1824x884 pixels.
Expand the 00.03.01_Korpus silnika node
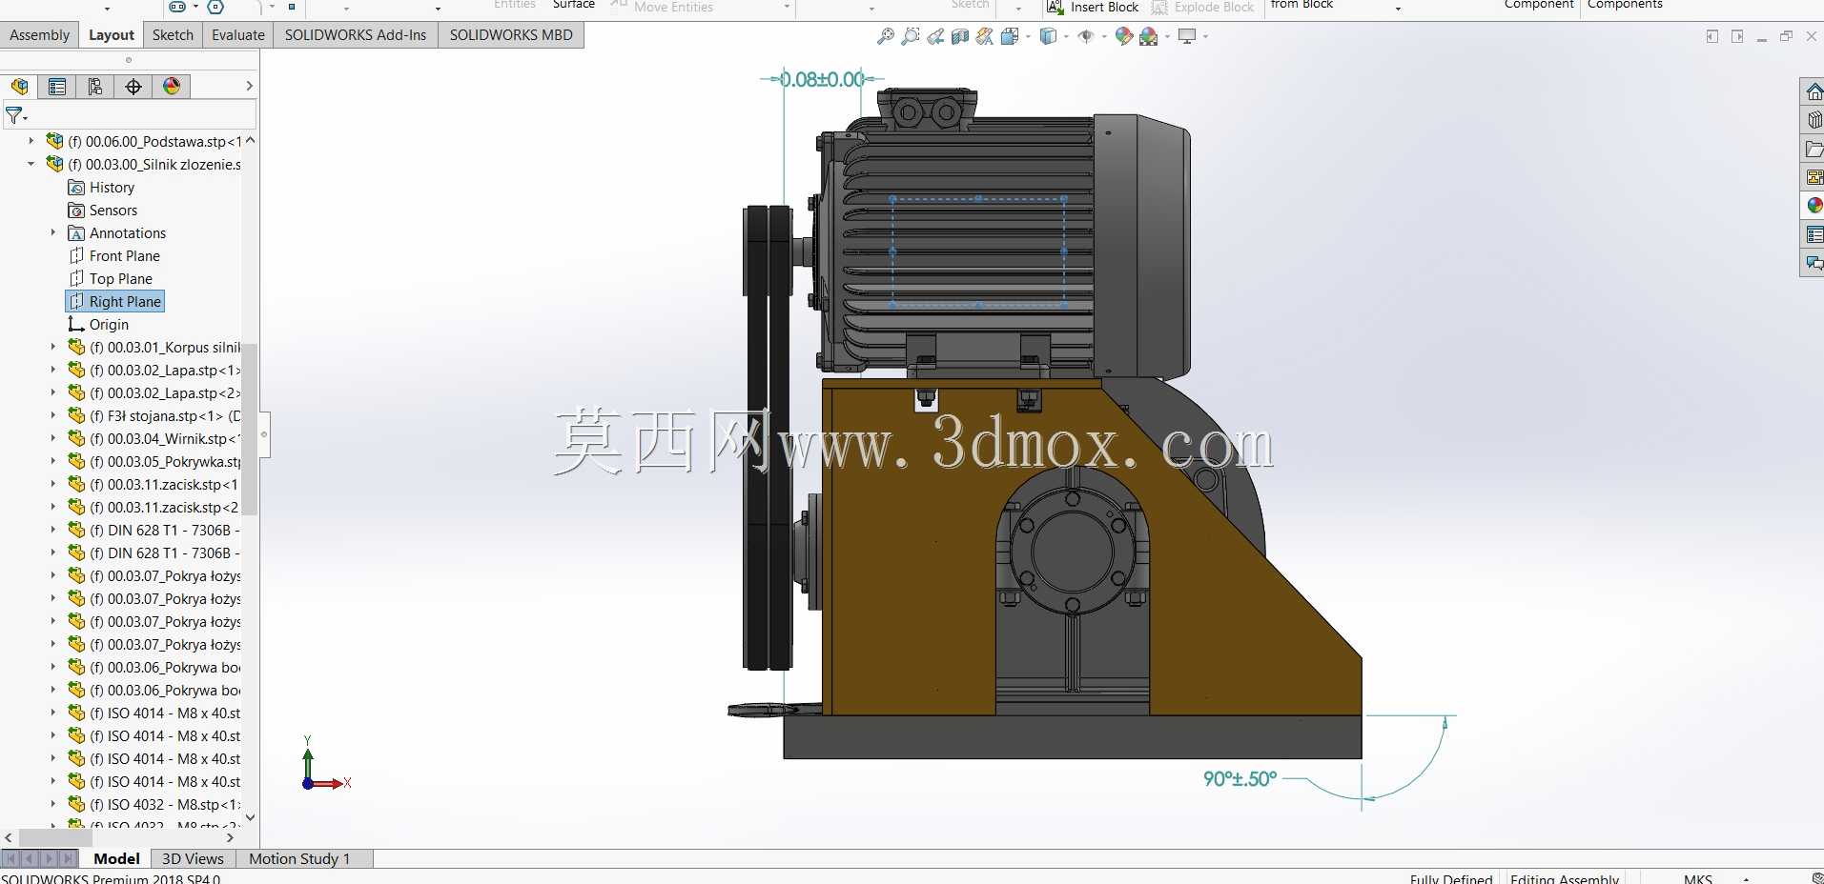coord(53,347)
